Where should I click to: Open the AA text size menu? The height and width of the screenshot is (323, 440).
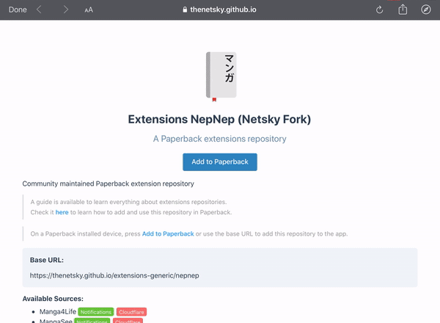tap(89, 10)
